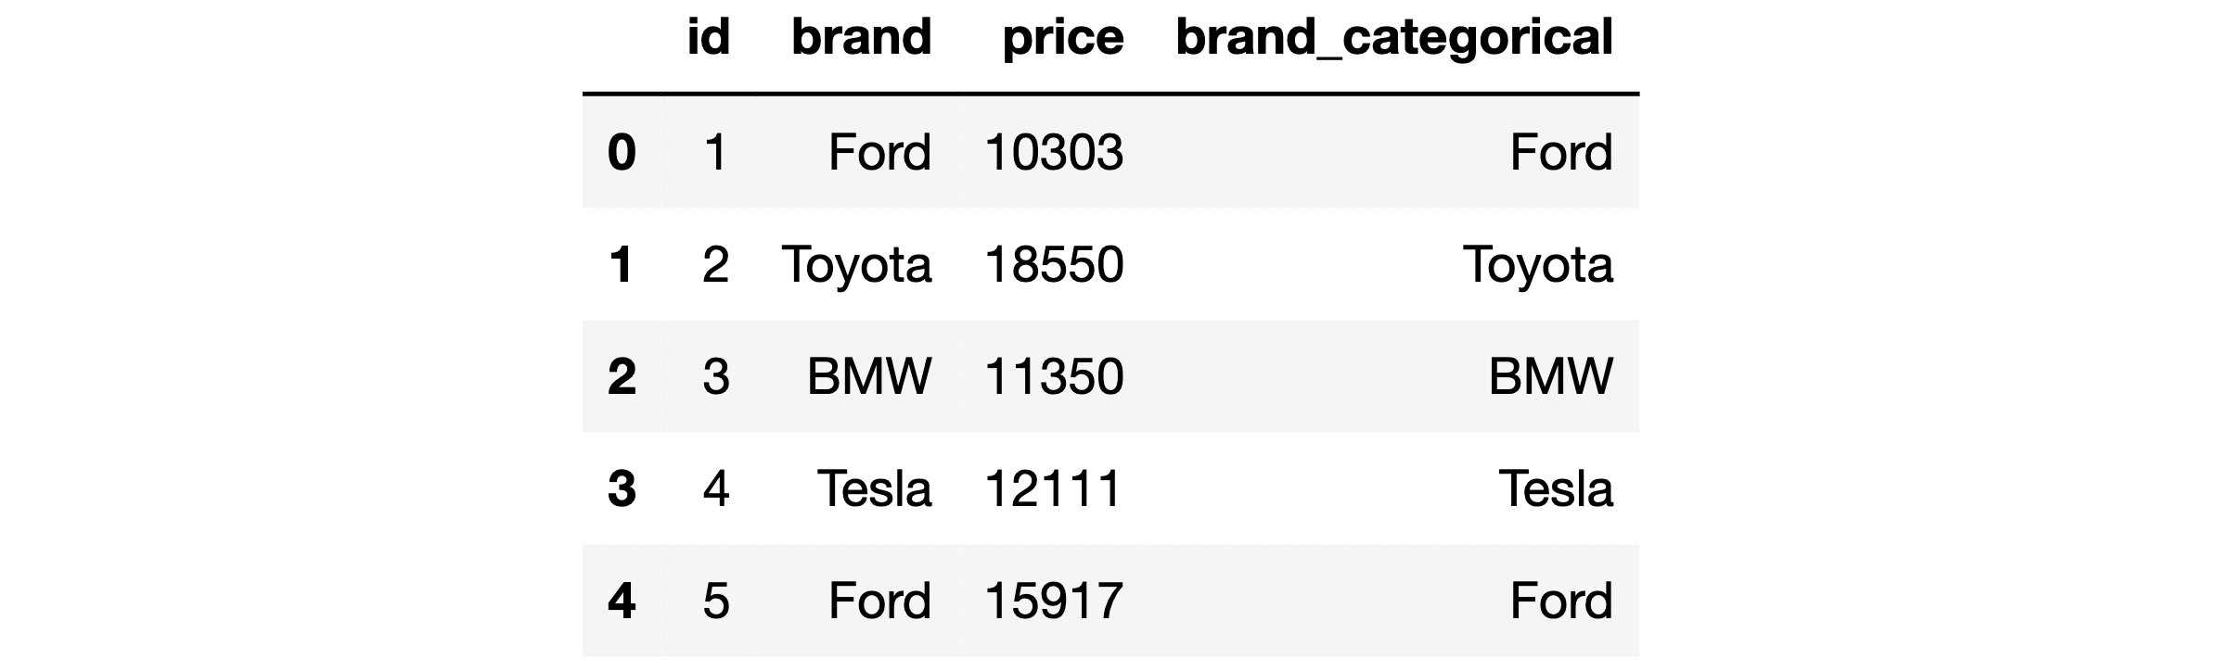Click Toyota in the brand column
Screen dimensions: 2232x671
tap(856, 265)
